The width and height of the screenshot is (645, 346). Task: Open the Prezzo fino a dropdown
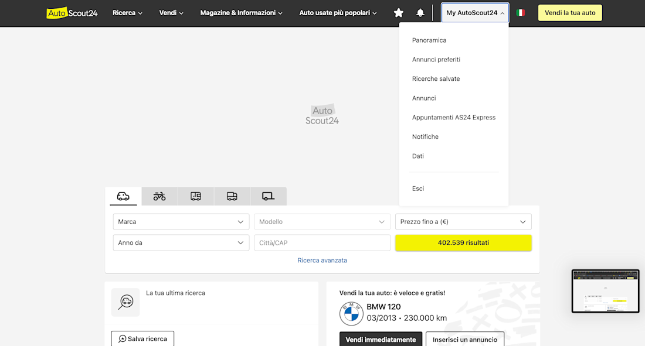[x=463, y=222]
